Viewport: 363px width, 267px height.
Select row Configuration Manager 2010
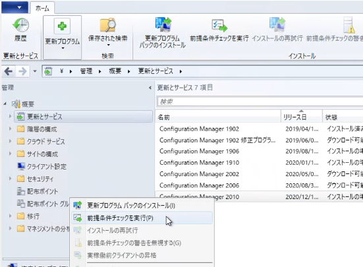click(x=259, y=196)
